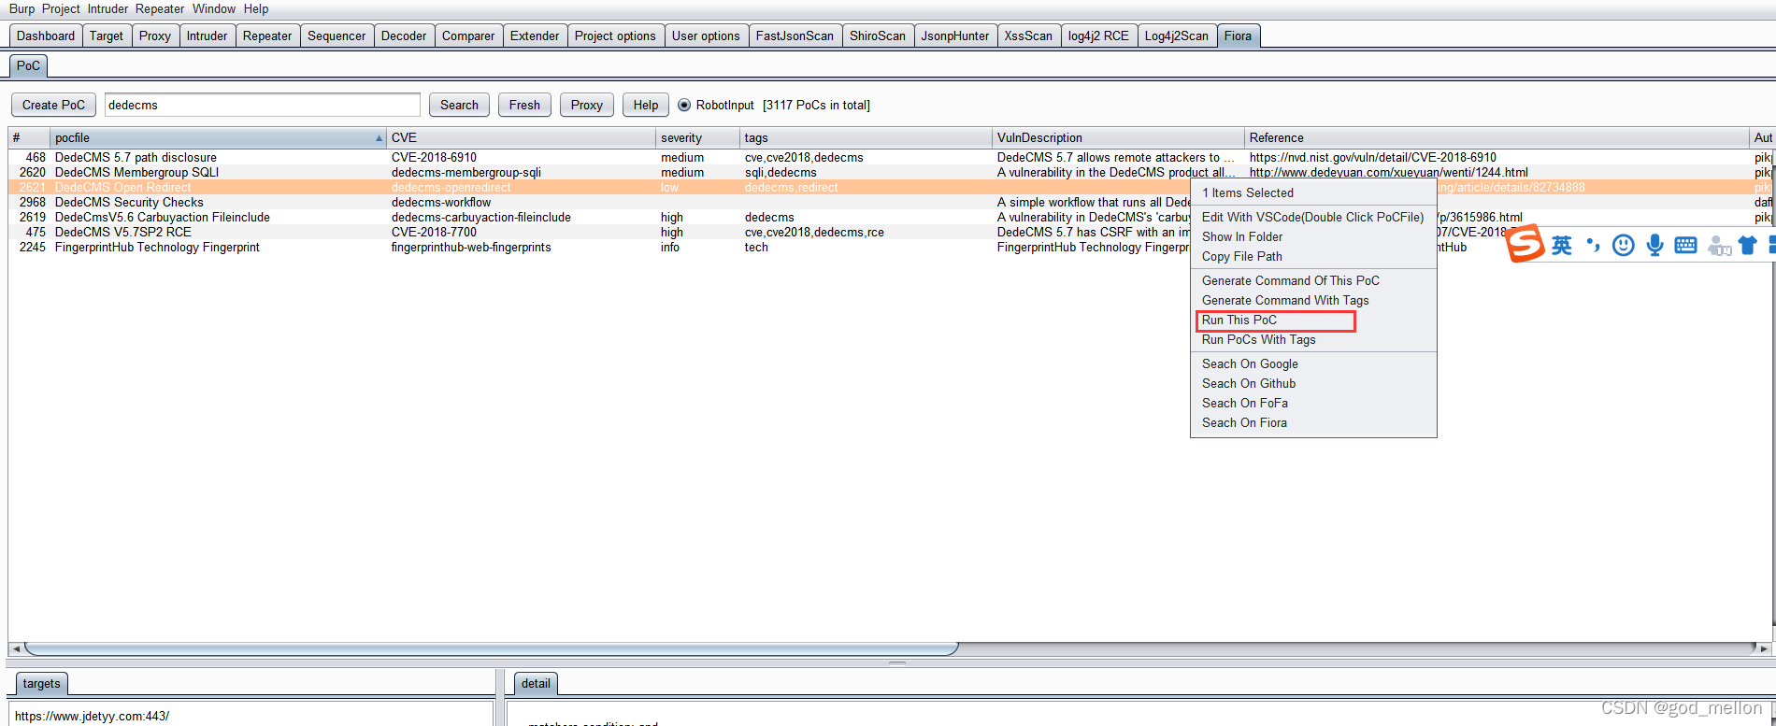Open the log4j2 RCE tab
Image resolution: width=1776 pixels, height=726 pixels.
[x=1098, y=36]
